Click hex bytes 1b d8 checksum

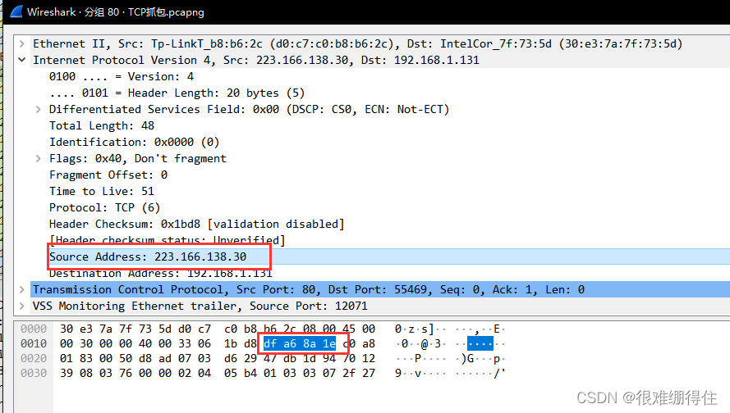point(241,344)
